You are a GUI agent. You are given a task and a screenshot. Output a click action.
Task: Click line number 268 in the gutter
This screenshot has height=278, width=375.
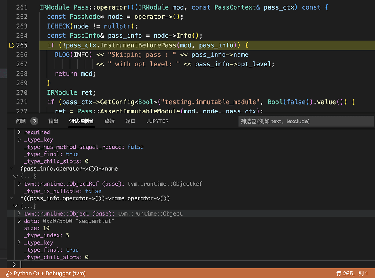tap(22, 74)
